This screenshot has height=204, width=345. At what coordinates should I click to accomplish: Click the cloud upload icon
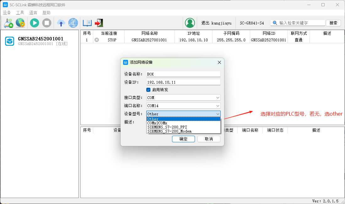pyautogui.click(x=61, y=23)
